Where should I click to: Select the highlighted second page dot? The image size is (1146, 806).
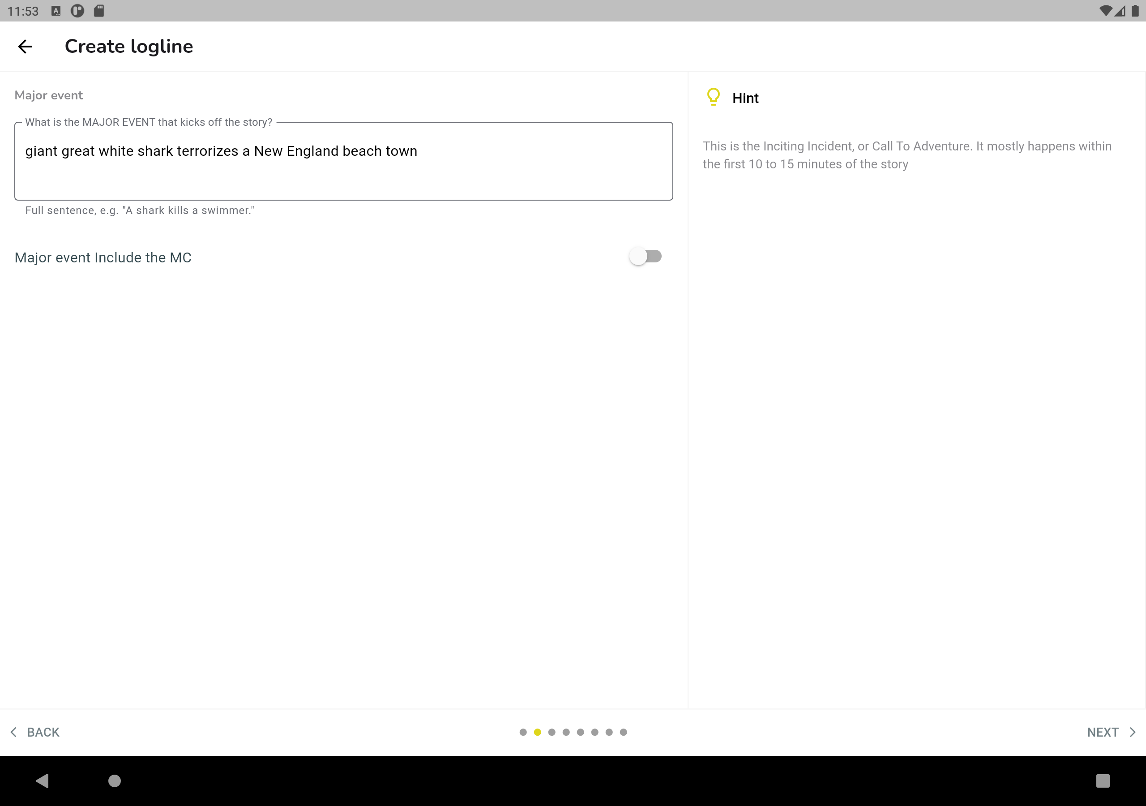pos(538,732)
